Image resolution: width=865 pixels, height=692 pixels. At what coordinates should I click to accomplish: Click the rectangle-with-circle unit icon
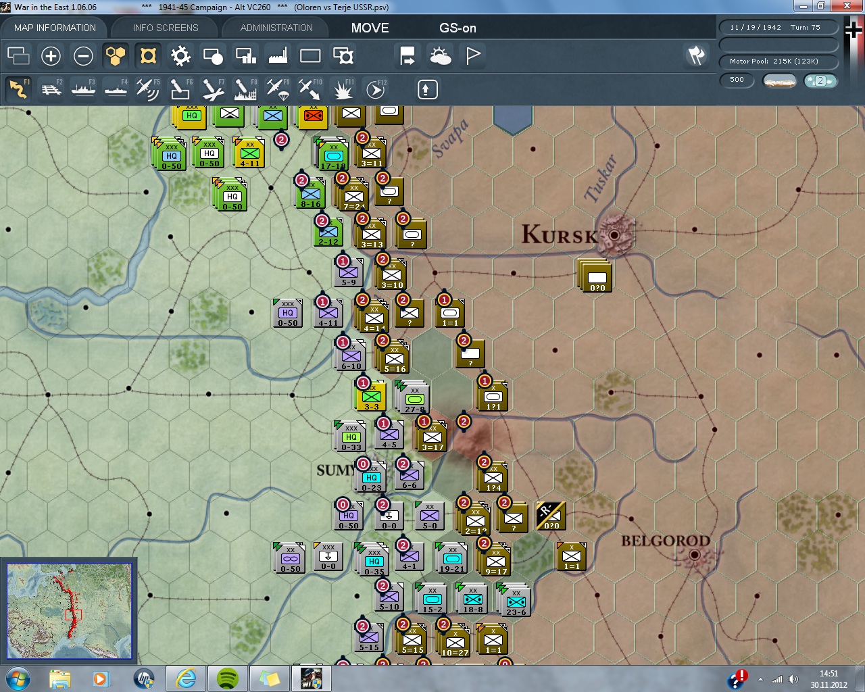point(213,55)
